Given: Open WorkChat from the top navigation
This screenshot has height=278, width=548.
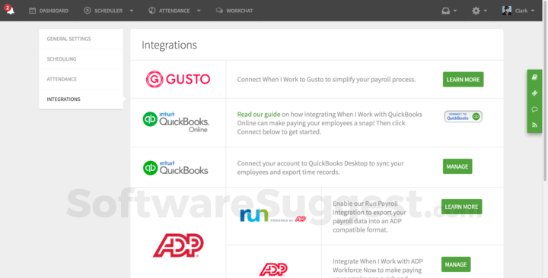Looking at the screenshot, I should [234, 11].
